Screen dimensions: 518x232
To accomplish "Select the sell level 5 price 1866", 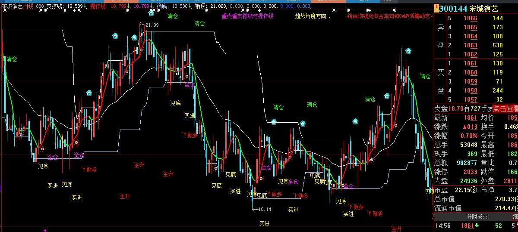I will coord(470,19).
